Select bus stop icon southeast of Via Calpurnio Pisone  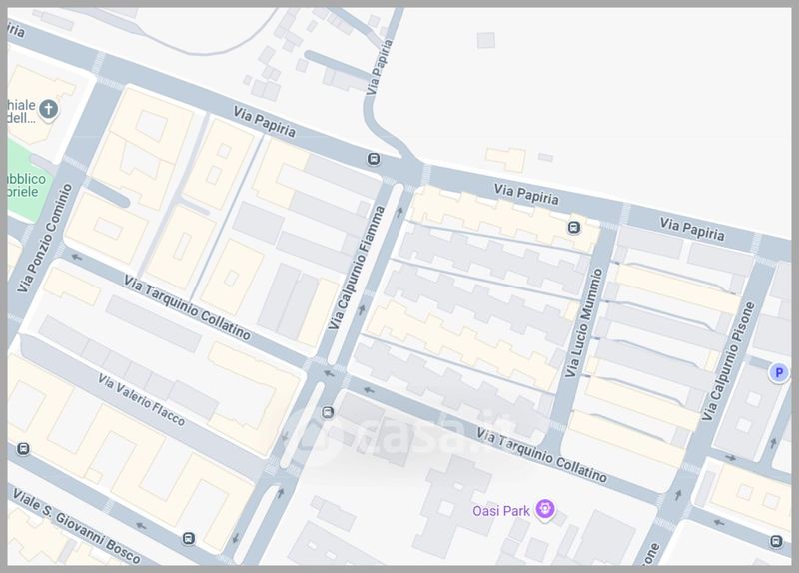tap(776, 541)
